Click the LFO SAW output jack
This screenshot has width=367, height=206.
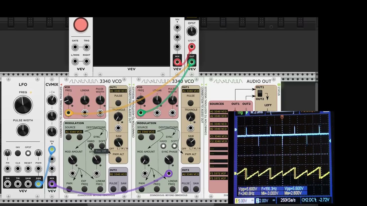click(x=28, y=184)
